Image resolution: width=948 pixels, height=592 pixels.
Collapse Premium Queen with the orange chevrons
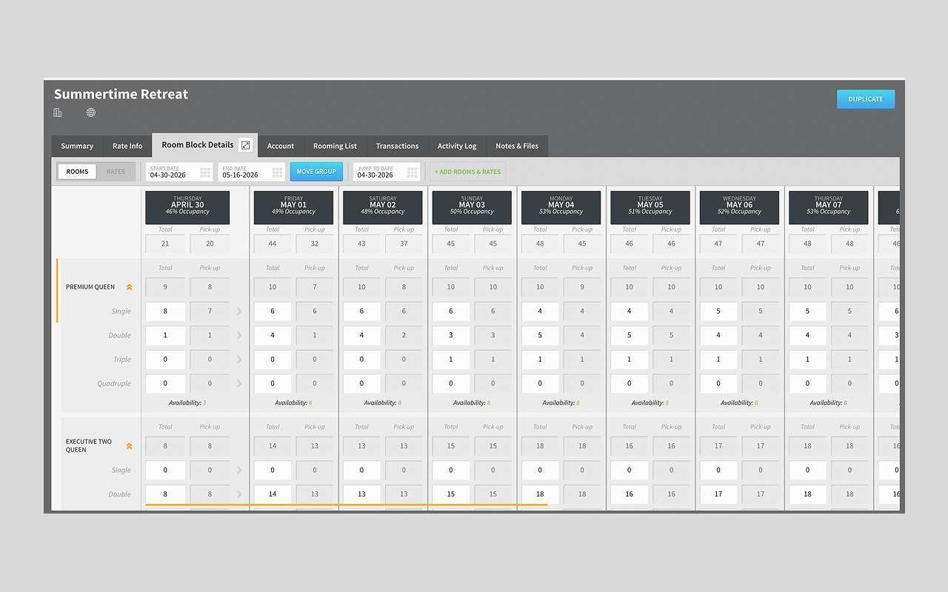pos(129,287)
